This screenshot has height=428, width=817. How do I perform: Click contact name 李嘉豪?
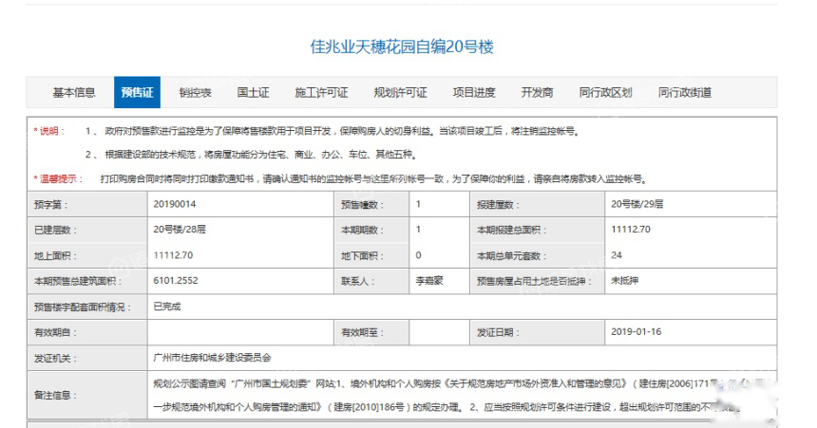pos(429,281)
